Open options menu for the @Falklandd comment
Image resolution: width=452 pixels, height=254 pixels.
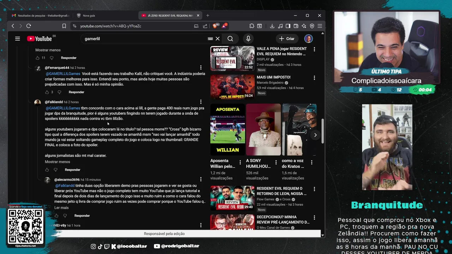(201, 102)
